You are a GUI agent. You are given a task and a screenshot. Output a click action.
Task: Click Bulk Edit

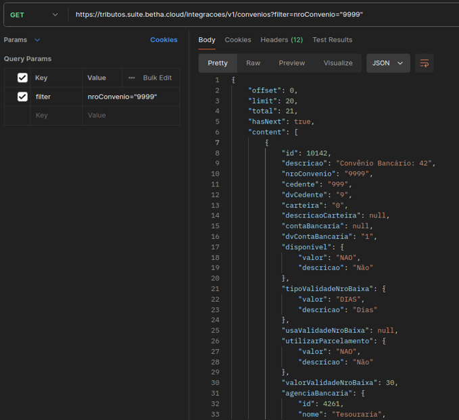tap(158, 78)
